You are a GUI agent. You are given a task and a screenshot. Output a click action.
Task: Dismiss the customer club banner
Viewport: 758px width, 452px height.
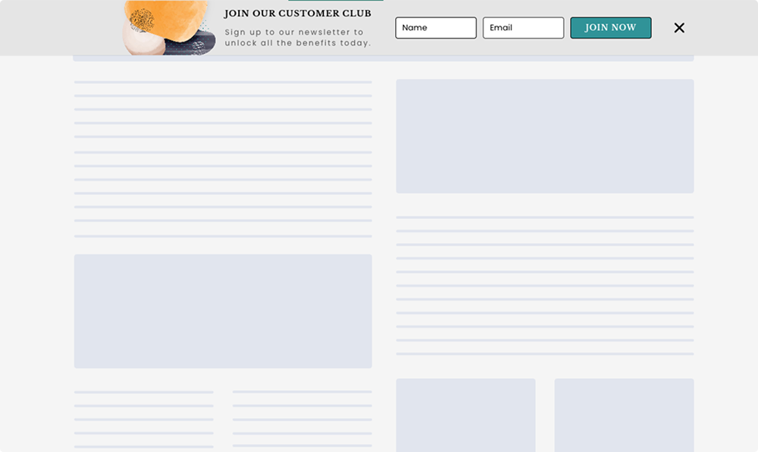point(678,27)
